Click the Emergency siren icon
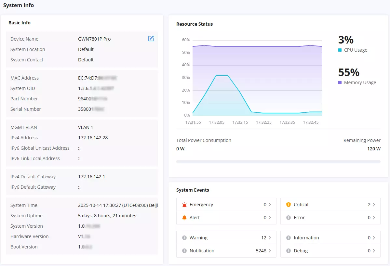This screenshot has height=266, width=390. [x=184, y=205]
